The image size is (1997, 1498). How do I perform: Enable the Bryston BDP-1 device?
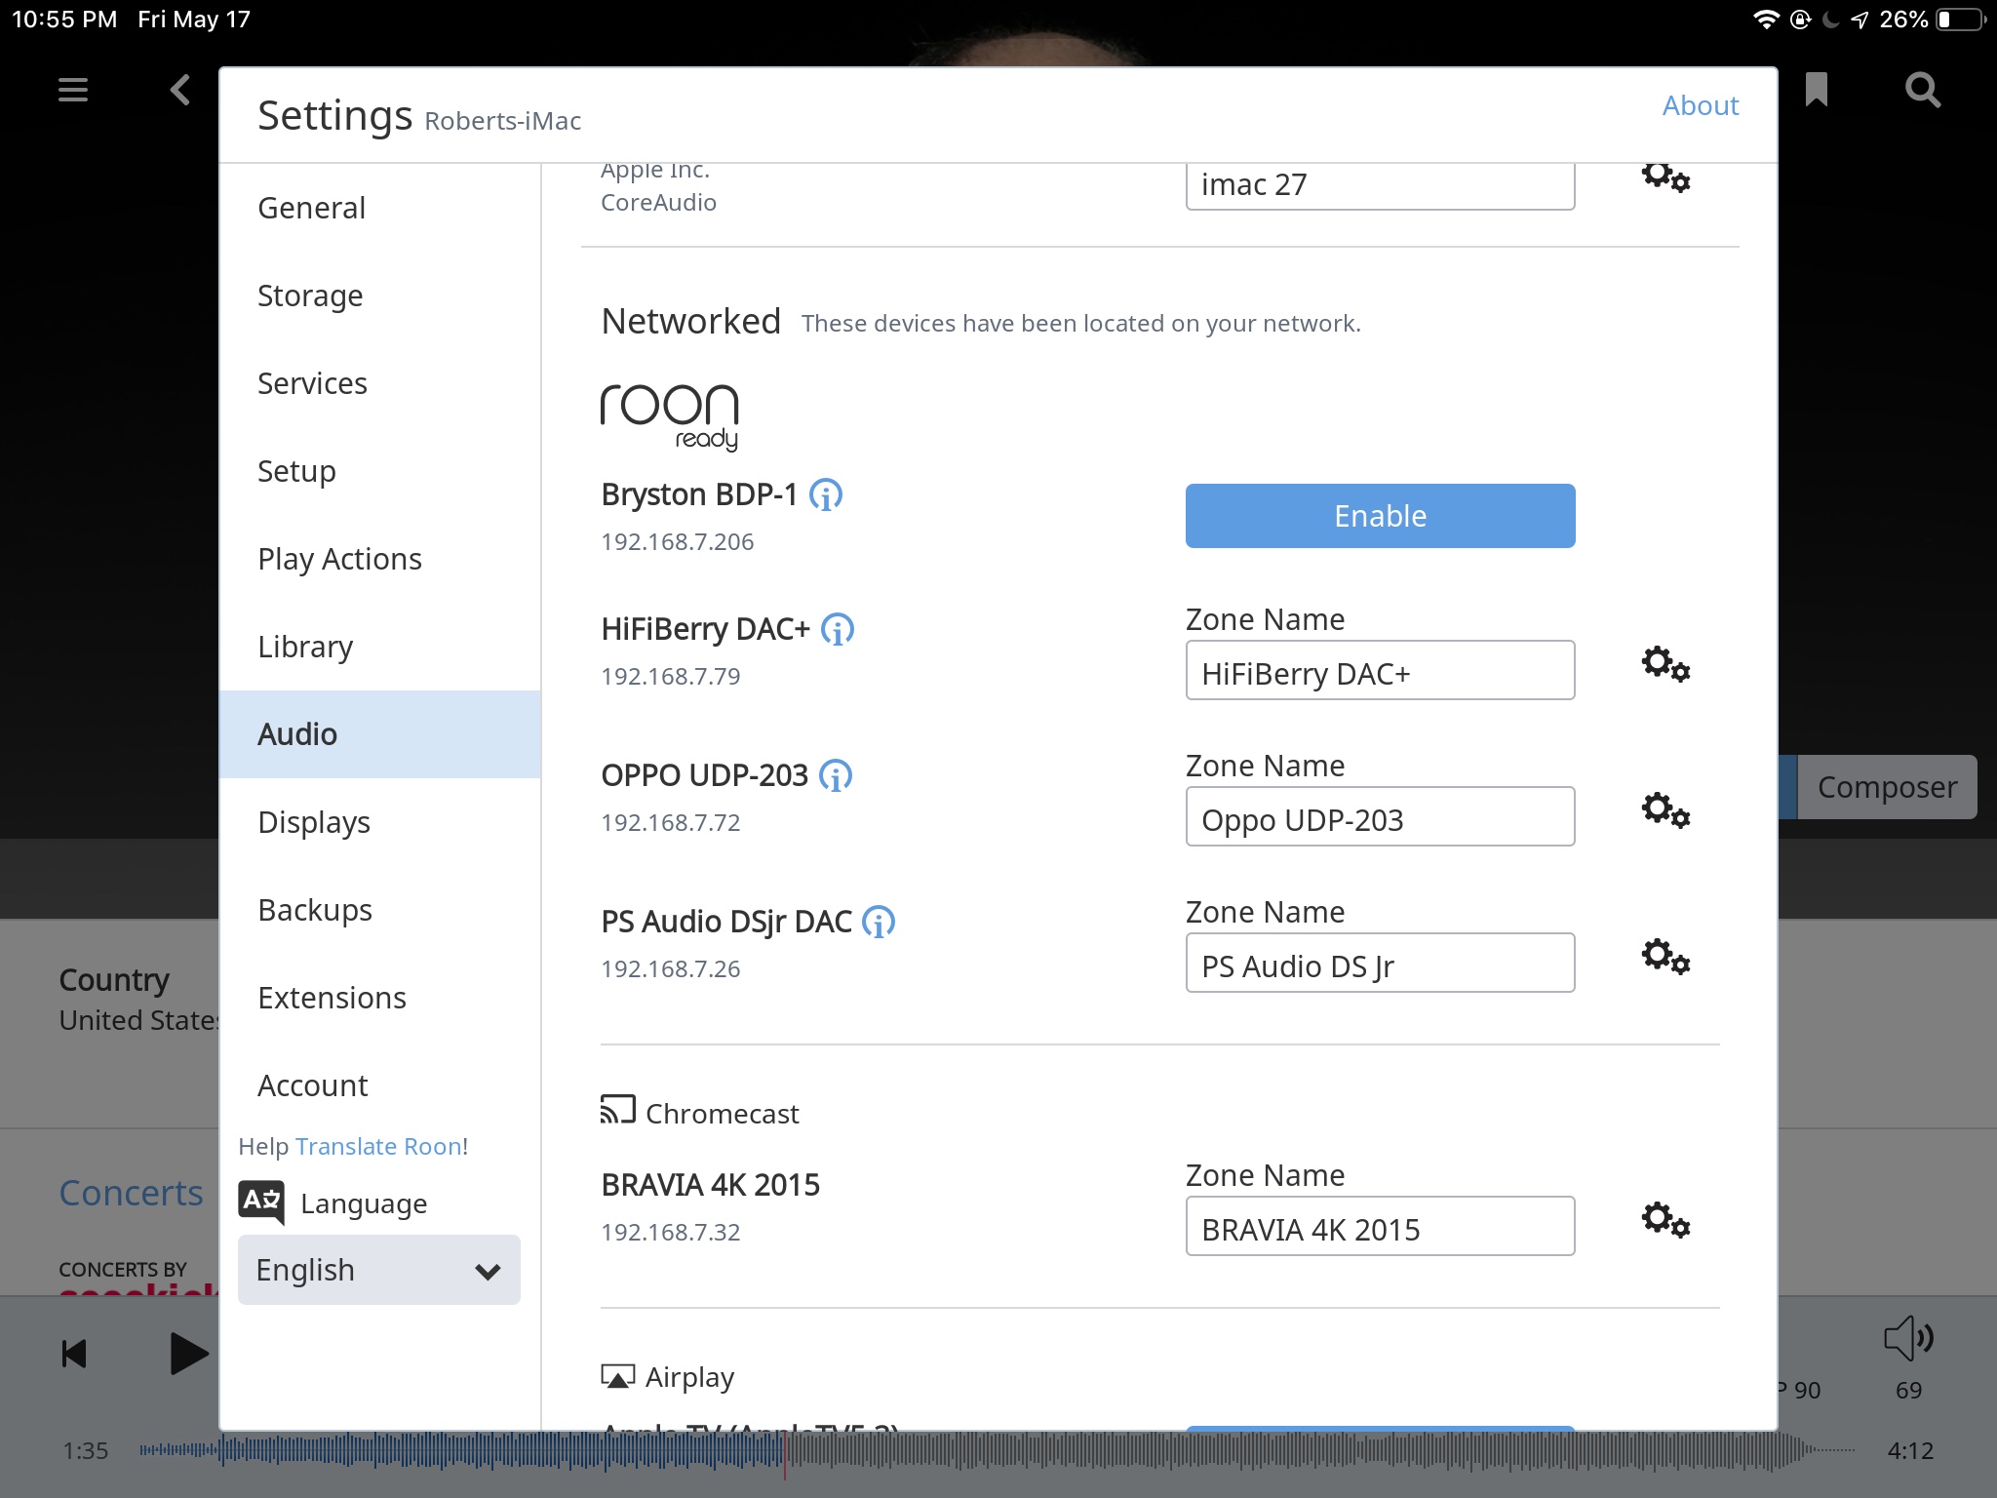pos(1380,516)
